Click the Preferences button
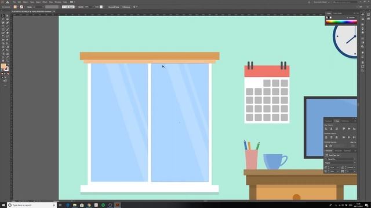Viewport: 371px width, 208px height. point(126,7)
